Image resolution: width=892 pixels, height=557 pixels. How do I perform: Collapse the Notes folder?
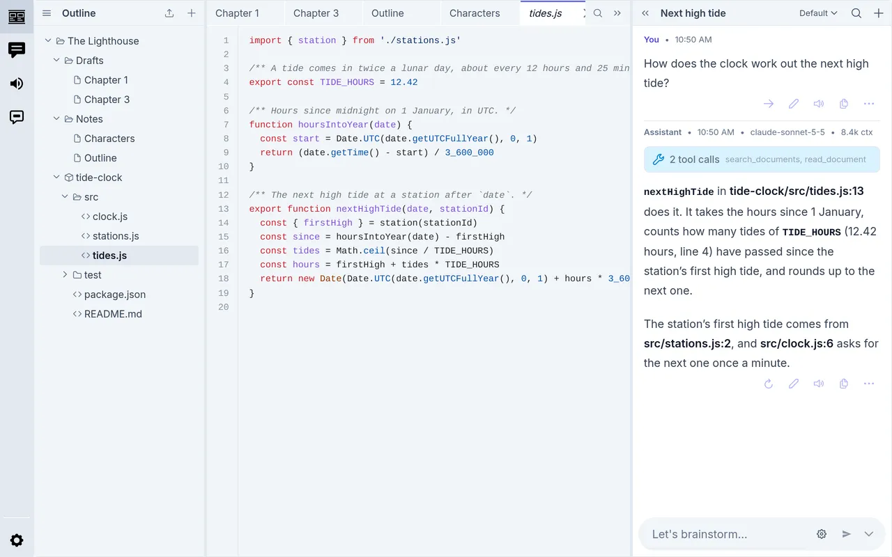tap(56, 119)
